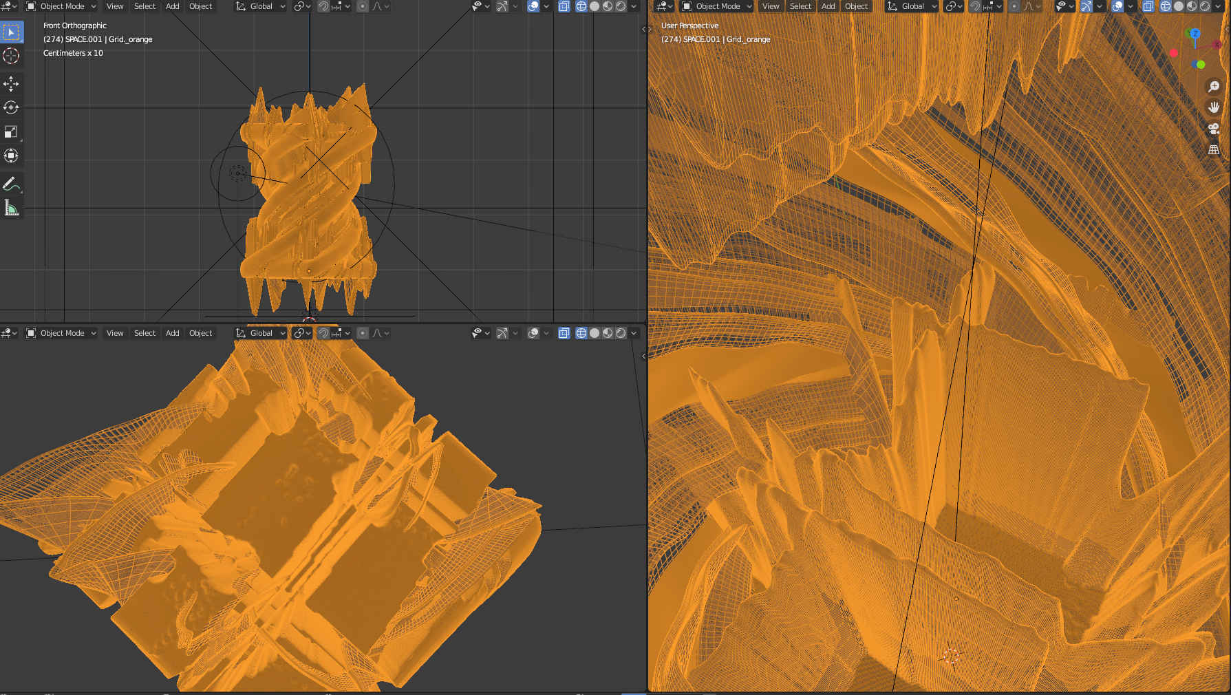Toggle X-ray in bottom-left viewport header
1231x695 pixels.
coord(564,333)
